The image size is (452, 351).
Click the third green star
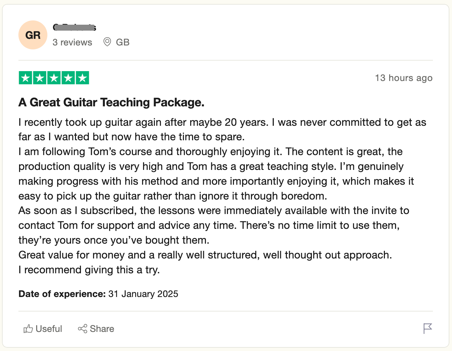click(x=54, y=78)
